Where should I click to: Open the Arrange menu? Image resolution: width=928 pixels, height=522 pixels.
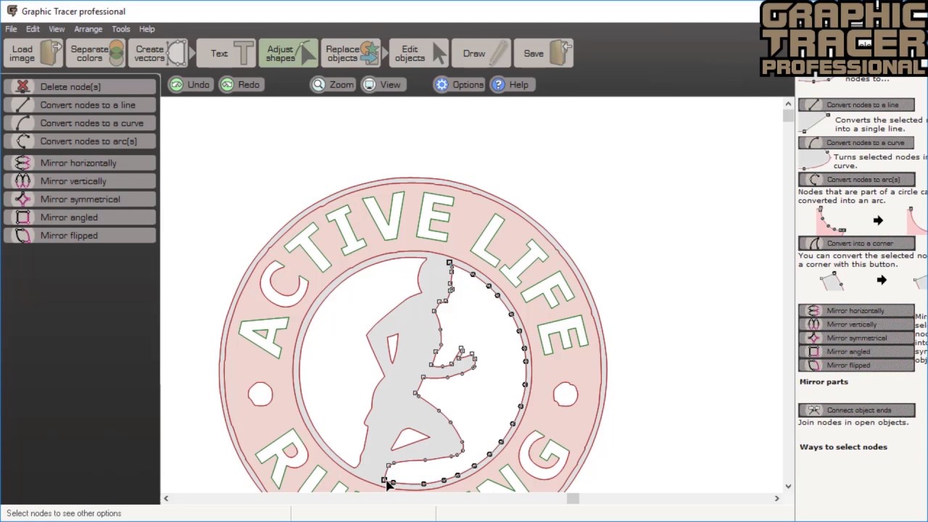(88, 29)
